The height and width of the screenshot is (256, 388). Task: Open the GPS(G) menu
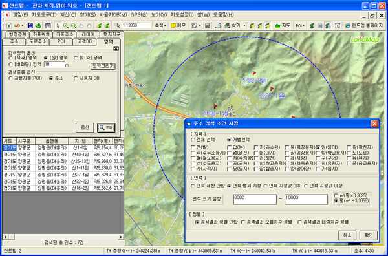[x=139, y=15]
